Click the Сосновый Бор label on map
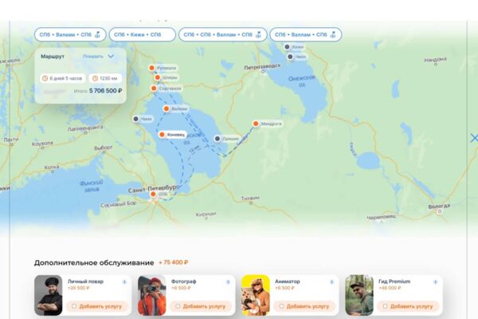This screenshot has height=319, width=478. (x=119, y=204)
